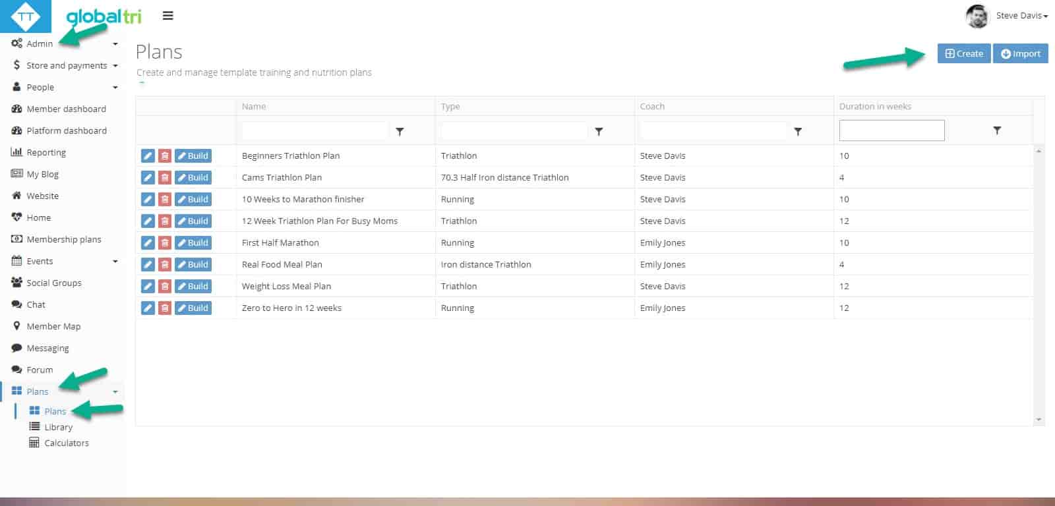
Task: Import a plan
Action: [1020, 53]
